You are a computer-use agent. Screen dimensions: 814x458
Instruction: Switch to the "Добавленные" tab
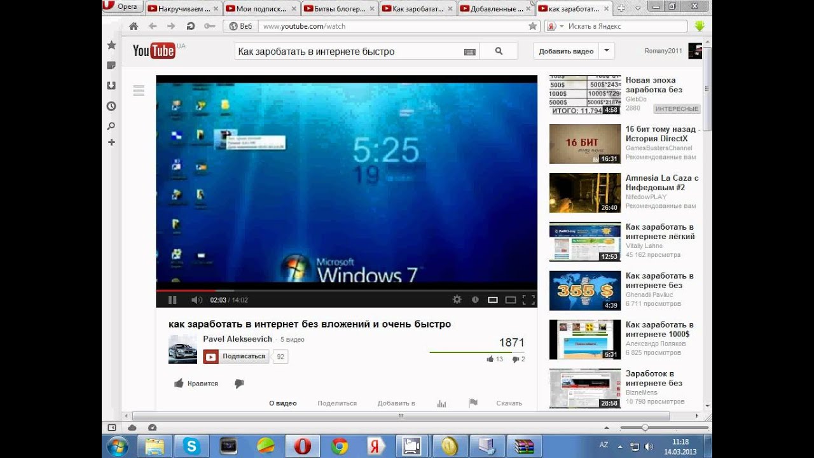496,9
